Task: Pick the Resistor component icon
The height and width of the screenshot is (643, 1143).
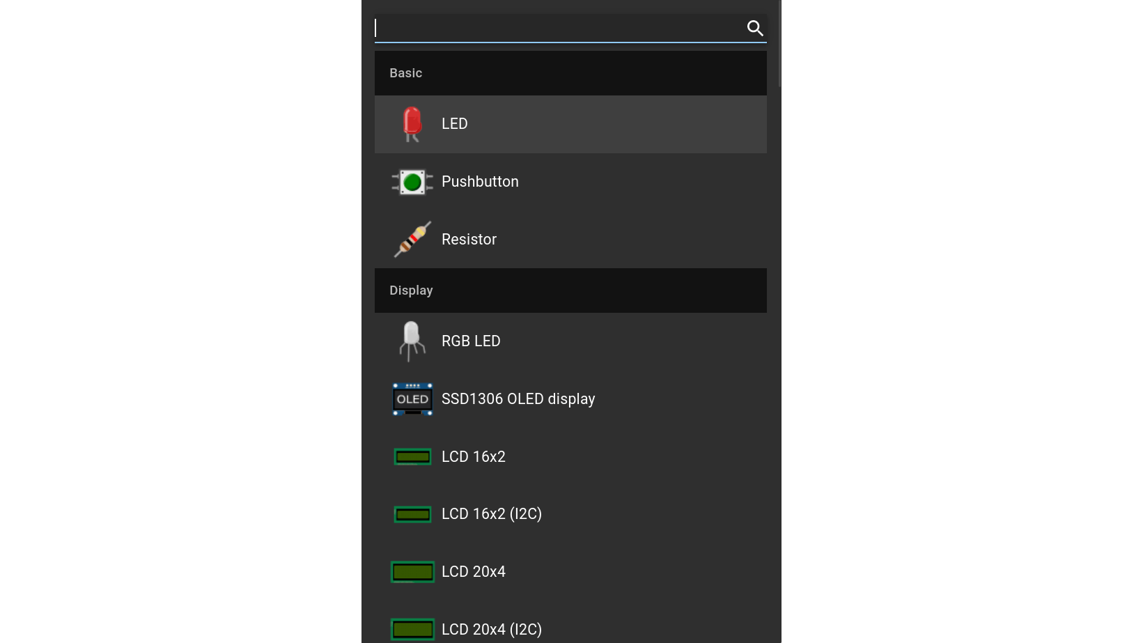Action: [412, 240]
